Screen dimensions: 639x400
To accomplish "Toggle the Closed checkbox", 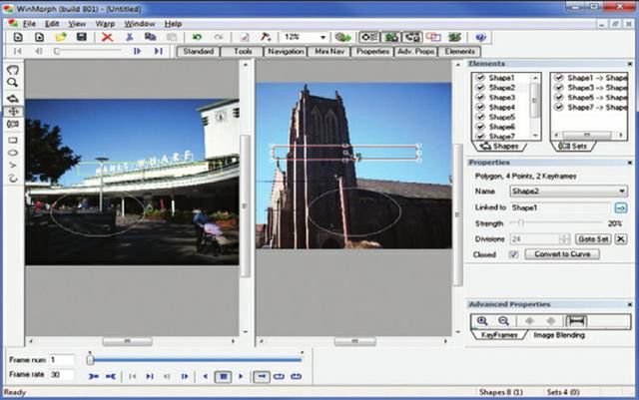I will tap(513, 254).
